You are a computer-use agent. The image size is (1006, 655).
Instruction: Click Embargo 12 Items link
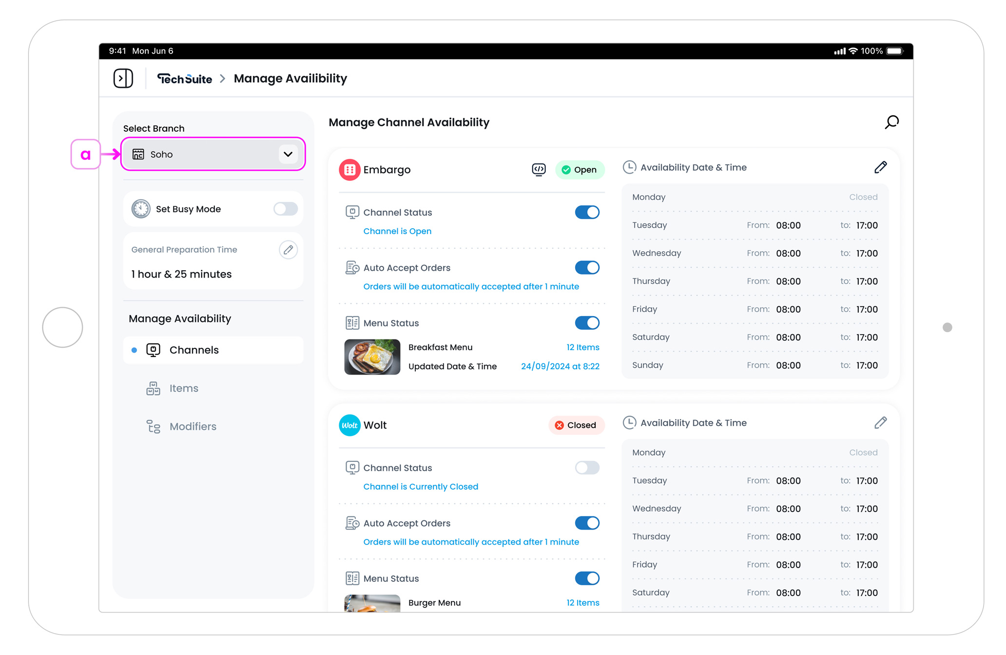point(582,347)
